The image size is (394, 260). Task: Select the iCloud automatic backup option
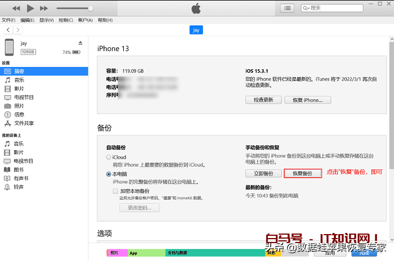(x=109, y=158)
